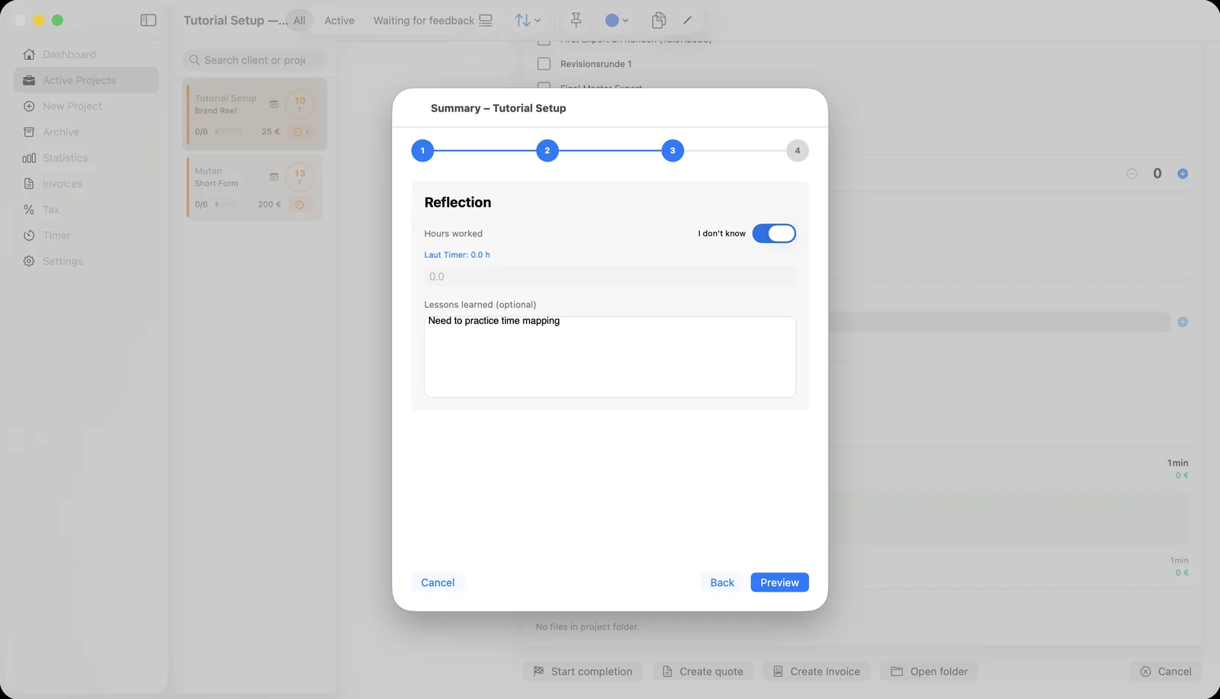The height and width of the screenshot is (699, 1220).
Task: Open Timer from sidebar
Action: pyautogui.click(x=56, y=236)
